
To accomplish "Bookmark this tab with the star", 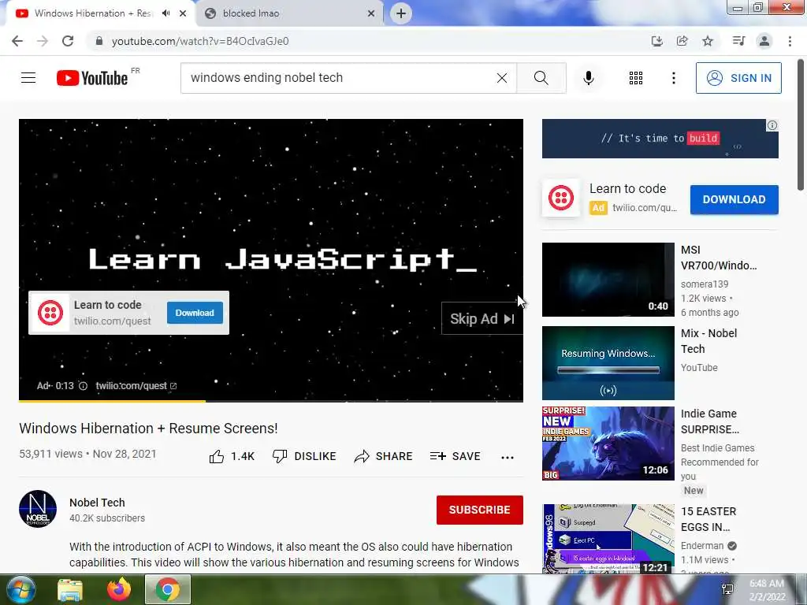I will [x=708, y=41].
